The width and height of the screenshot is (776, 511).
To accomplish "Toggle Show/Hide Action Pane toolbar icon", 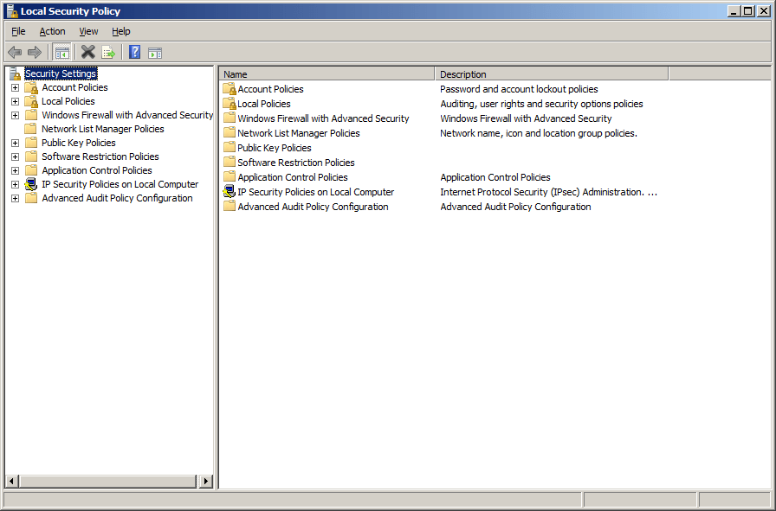I will [x=155, y=53].
